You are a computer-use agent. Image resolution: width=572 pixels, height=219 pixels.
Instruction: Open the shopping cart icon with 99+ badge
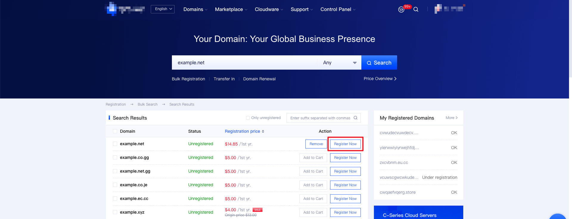click(401, 10)
